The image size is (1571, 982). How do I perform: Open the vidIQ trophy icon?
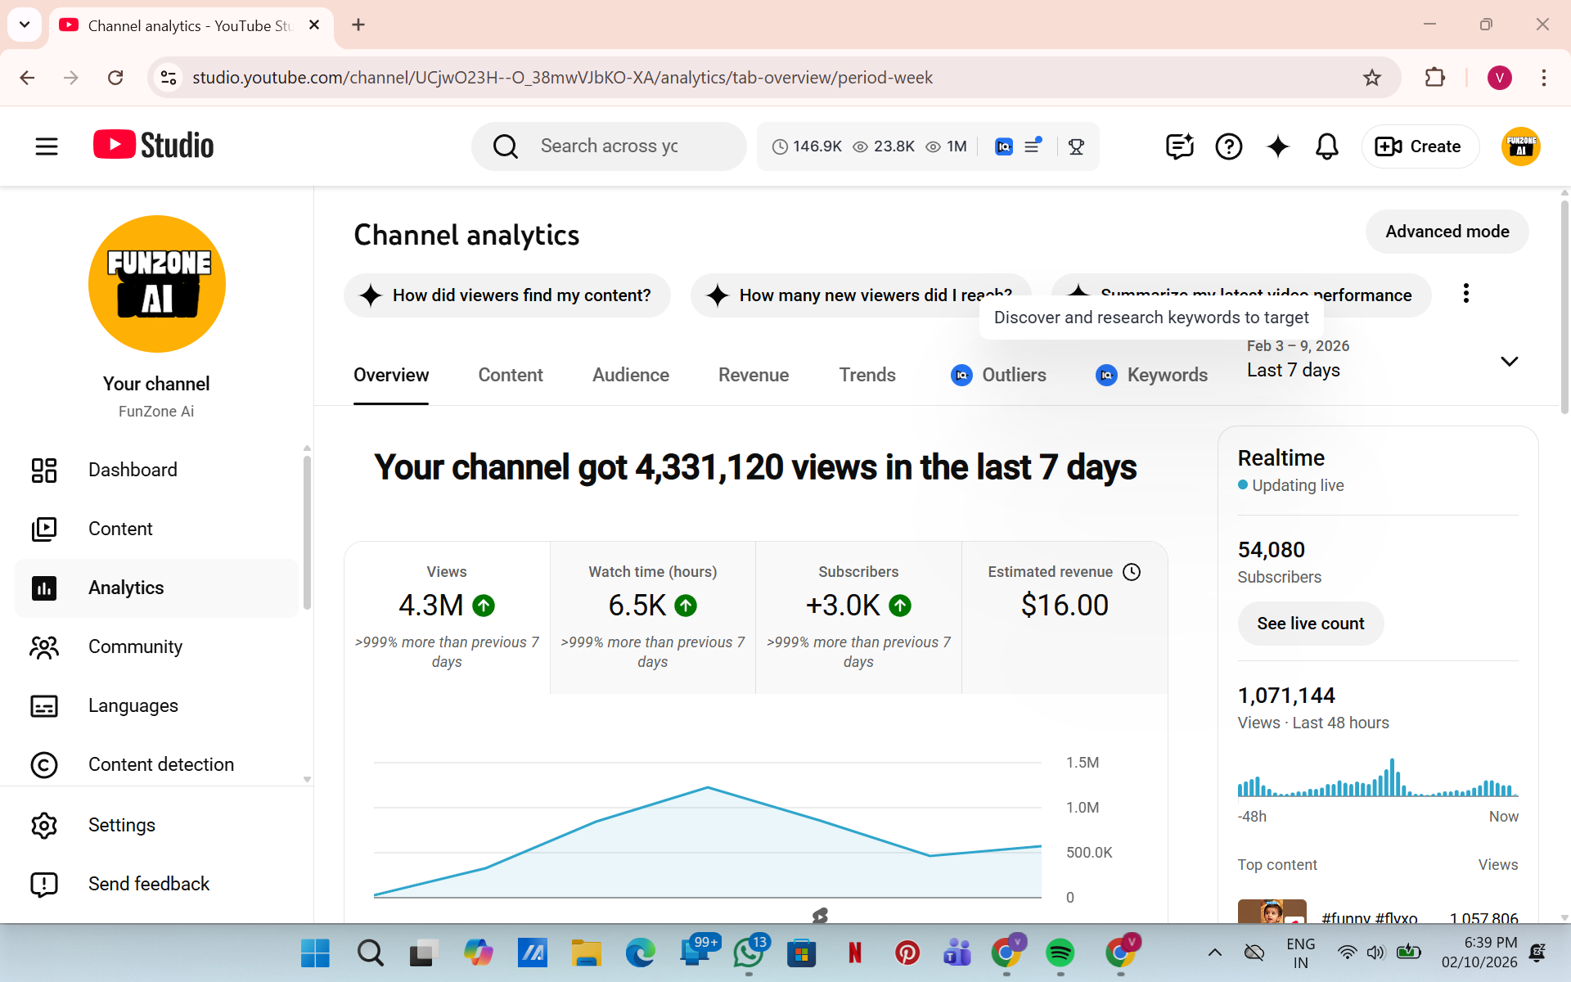coord(1076,146)
